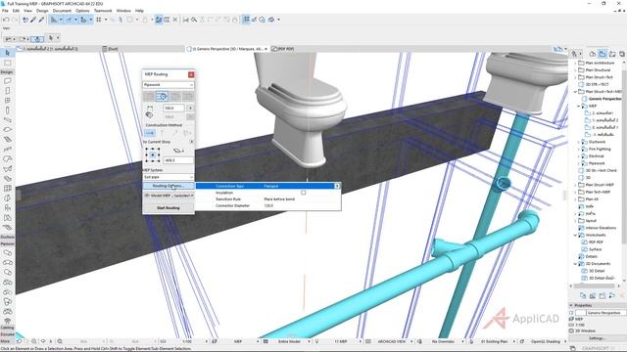Click Start Routing button
The image size is (627, 352).
(x=169, y=208)
